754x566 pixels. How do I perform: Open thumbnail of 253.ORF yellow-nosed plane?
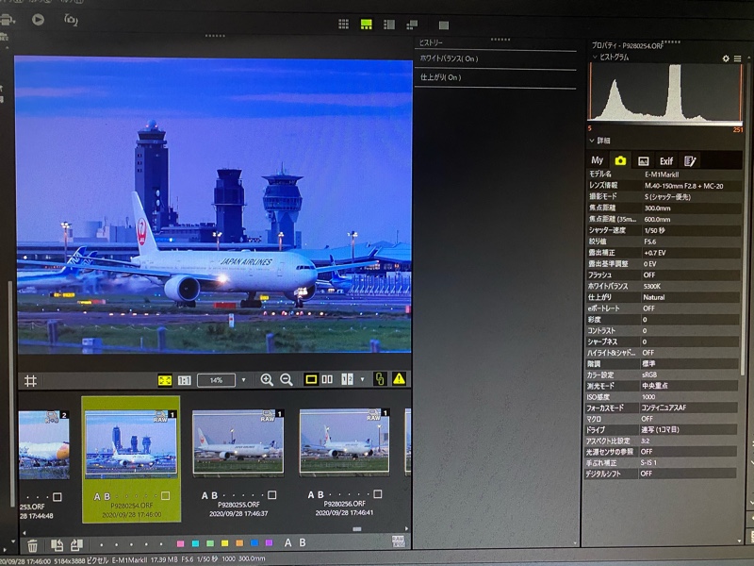point(43,444)
